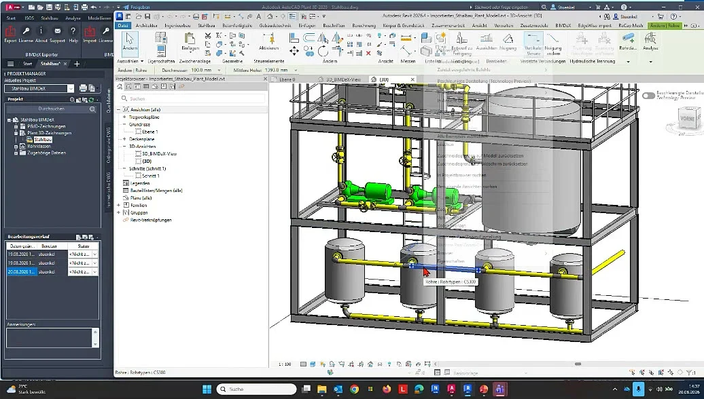Select the Offset tool in Ändern panel

pyautogui.click(x=309, y=37)
